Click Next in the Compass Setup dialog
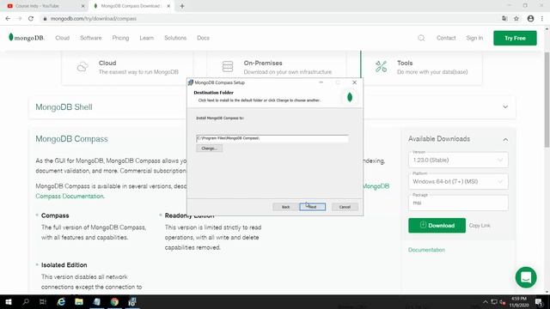This screenshot has width=550, height=309. [x=312, y=207]
